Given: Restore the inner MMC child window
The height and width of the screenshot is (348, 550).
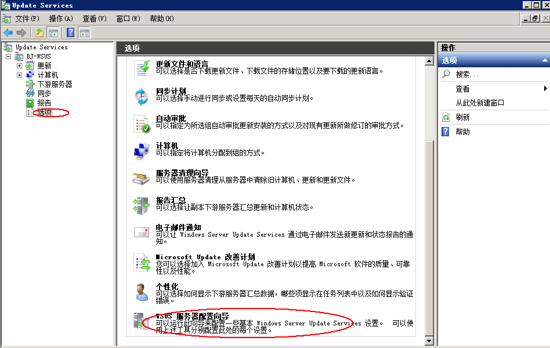Looking at the screenshot, I should point(535,19).
